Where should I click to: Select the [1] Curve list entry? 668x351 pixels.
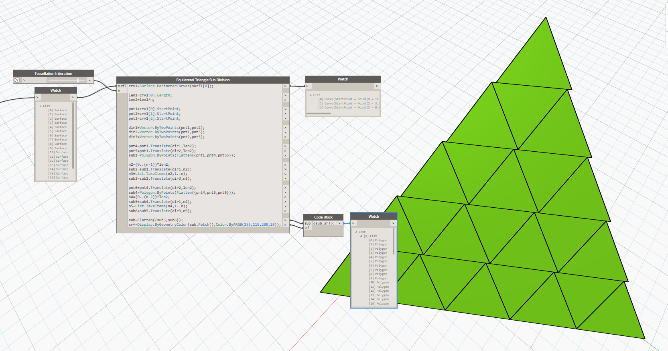(349, 103)
